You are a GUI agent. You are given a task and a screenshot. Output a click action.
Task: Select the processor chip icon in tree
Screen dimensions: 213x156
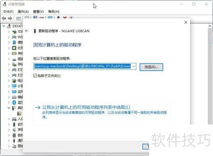pyautogui.click(x=14, y=48)
